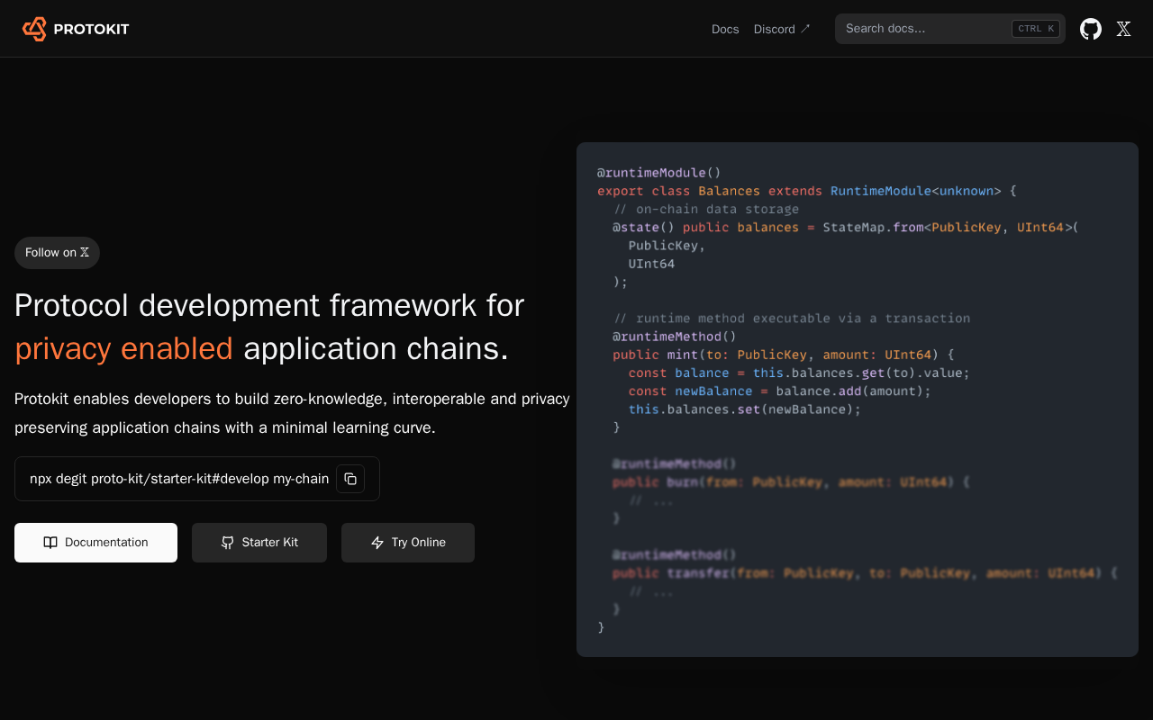Viewport: 1153px width, 720px height.
Task: Click the GitHub icon on Starter Kit button
Action: (x=228, y=543)
